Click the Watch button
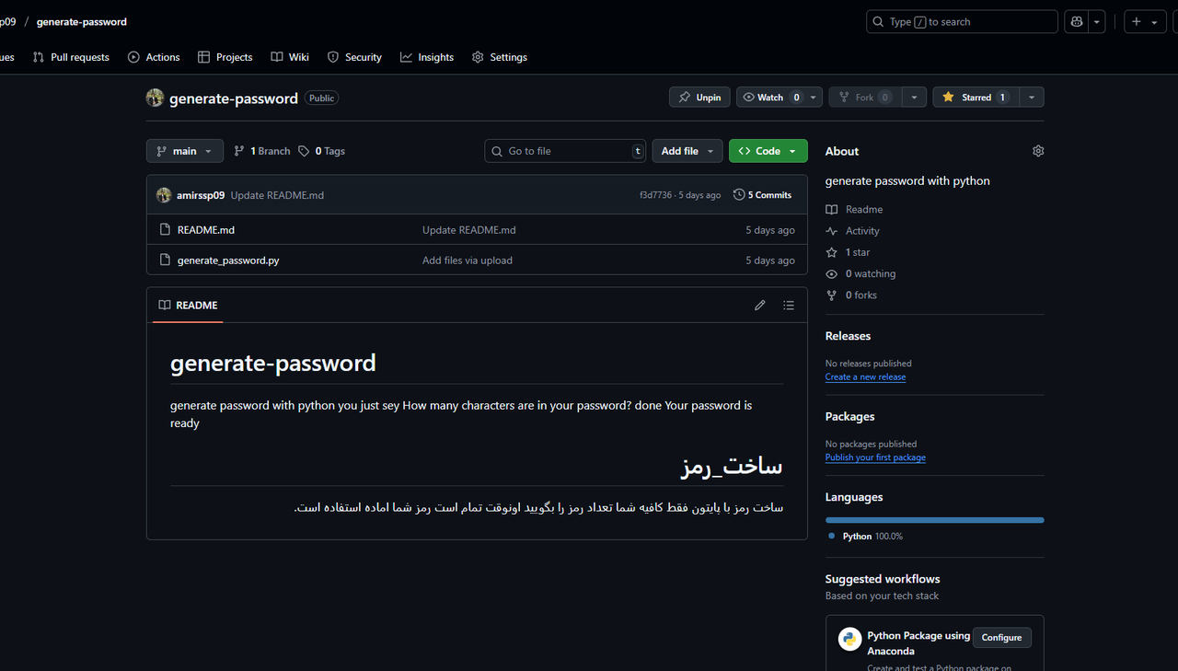Screen dimensions: 1178x671 click(x=771, y=98)
